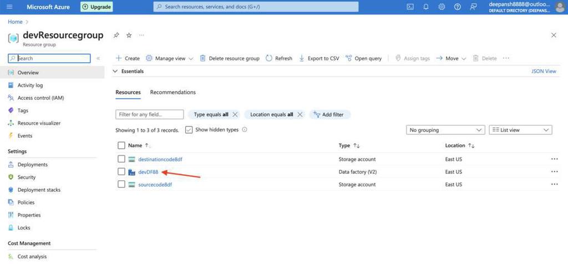Open ellipsis menu for destinationcode8df row
The width and height of the screenshot is (568, 264).
click(x=554, y=159)
